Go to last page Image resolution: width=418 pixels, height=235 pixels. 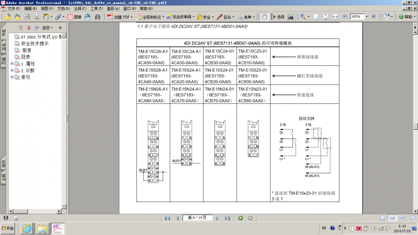coord(227,218)
